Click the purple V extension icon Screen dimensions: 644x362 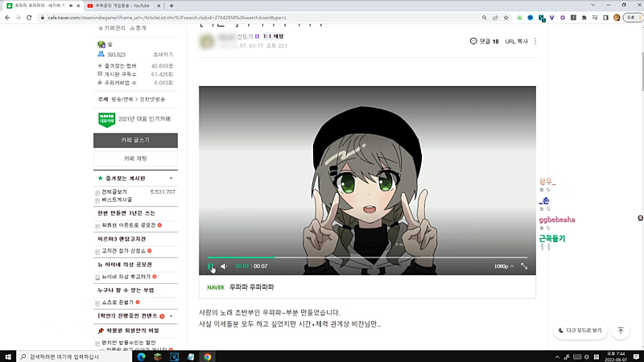click(551, 18)
